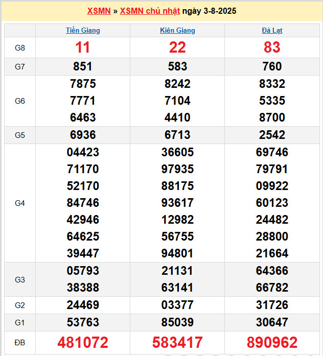323x356 pixels.
Task: Select G3 number 38388
Action: (x=83, y=288)
